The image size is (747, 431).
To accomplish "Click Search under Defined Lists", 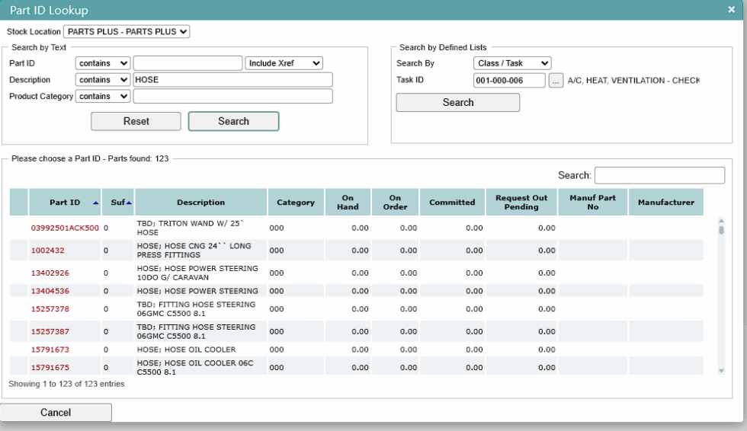I will (458, 102).
